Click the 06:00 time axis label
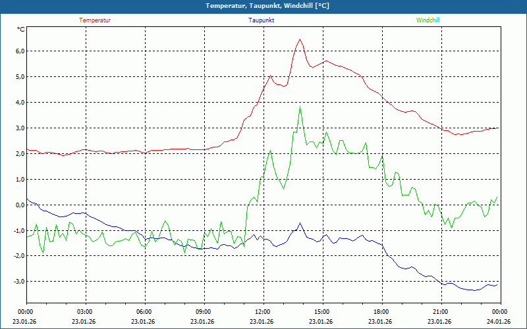The height and width of the screenshot is (329, 527). coord(144,312)
